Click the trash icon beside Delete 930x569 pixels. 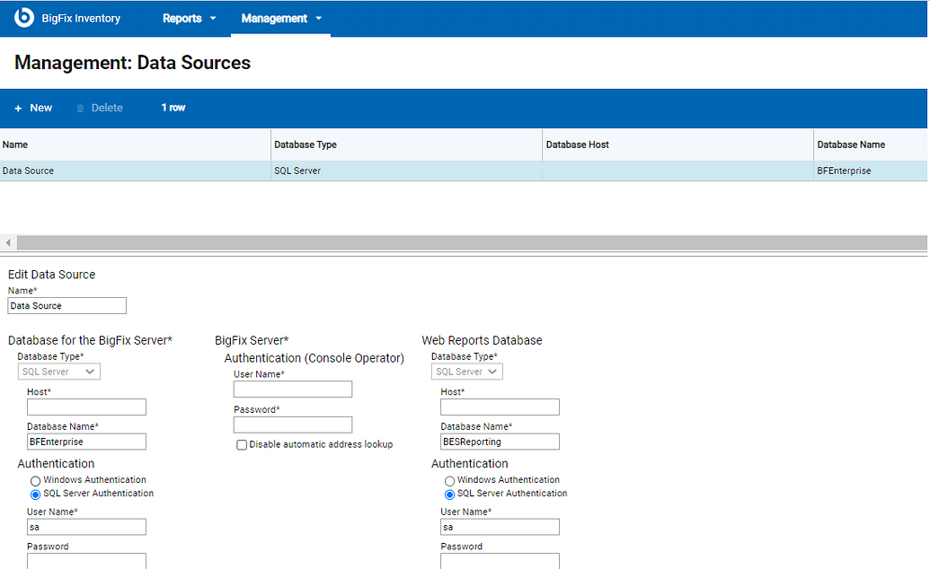point(80,107)
